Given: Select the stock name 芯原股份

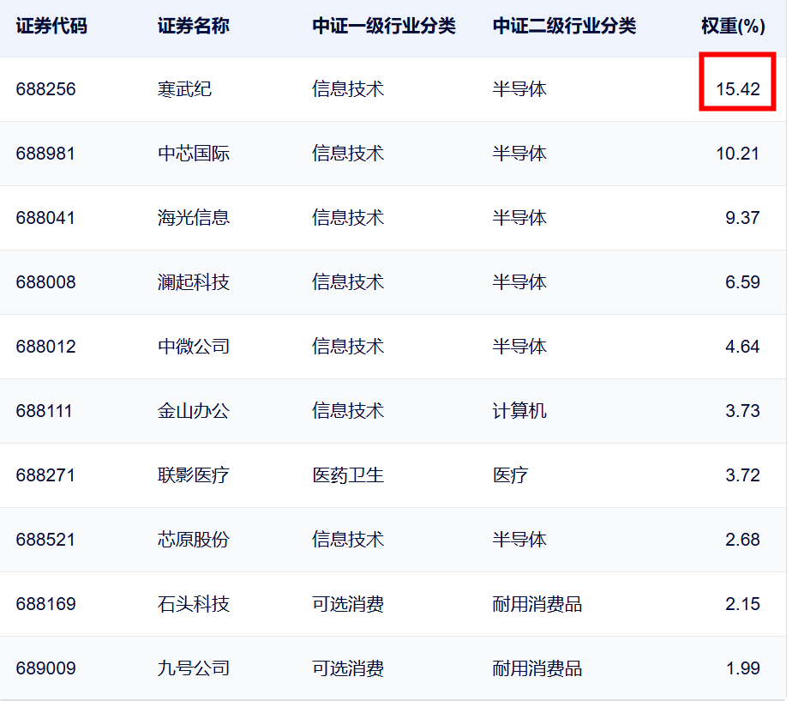Looking at the screenshot, I should point(194,539).
